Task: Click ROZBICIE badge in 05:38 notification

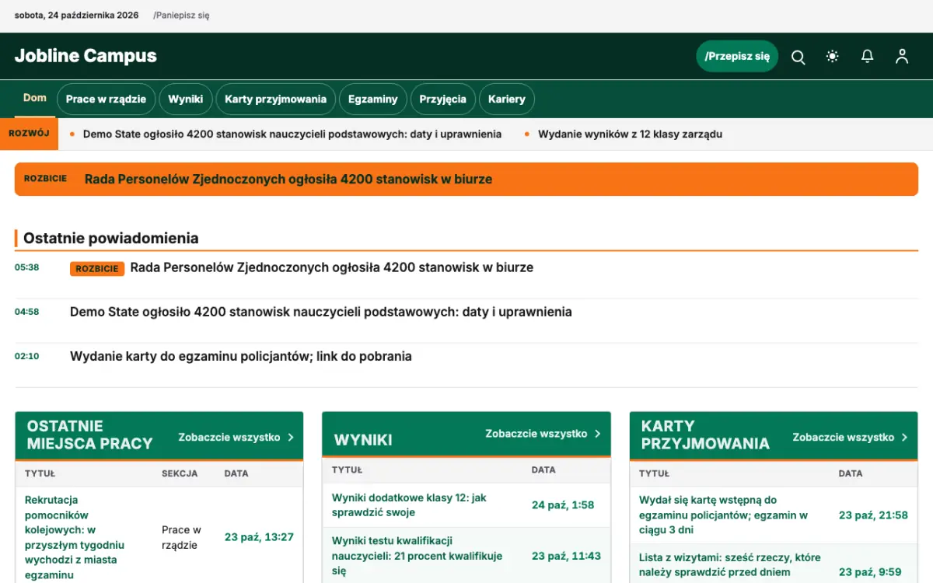Action: [97, 269]
